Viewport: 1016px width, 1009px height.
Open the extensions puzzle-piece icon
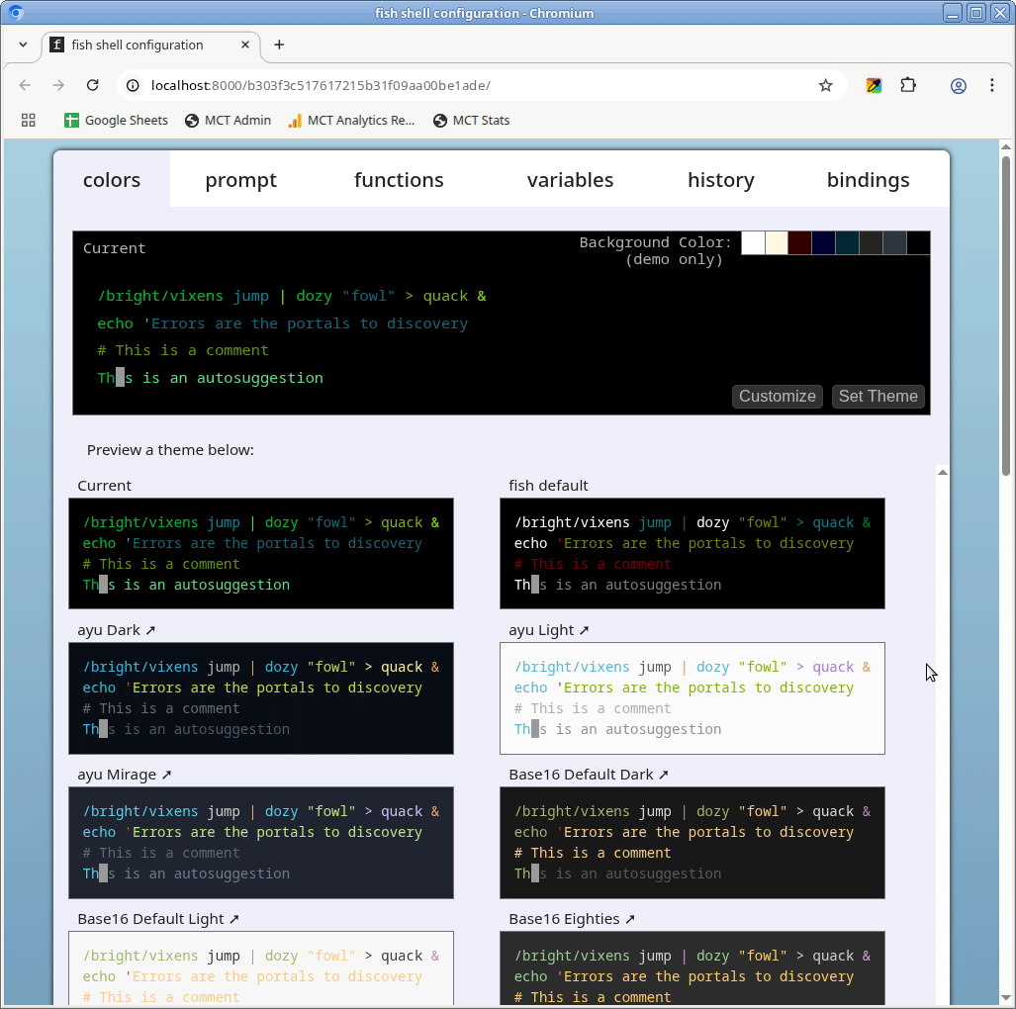click(908, 85)
